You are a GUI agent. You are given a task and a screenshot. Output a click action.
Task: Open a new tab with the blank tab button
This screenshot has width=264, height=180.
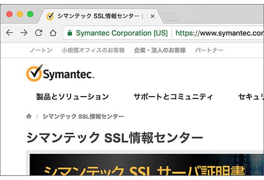(x=170, y=17)
